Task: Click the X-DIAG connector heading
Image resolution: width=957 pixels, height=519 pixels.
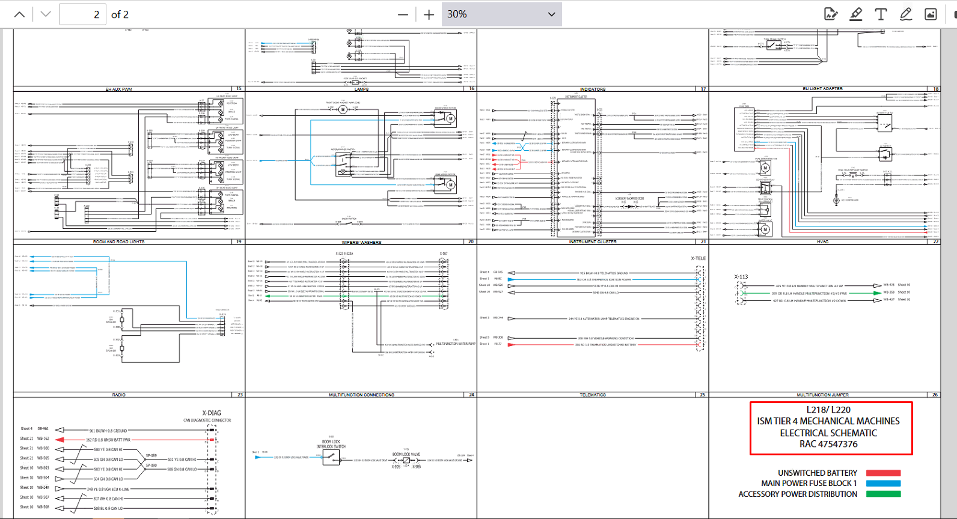Action: coord(212,413)
